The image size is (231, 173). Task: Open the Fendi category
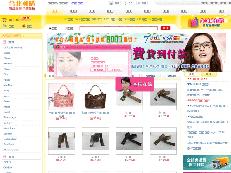(x=7, y=80)
